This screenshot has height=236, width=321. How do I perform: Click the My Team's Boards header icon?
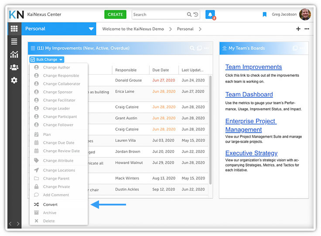click(x=224, y=48)
